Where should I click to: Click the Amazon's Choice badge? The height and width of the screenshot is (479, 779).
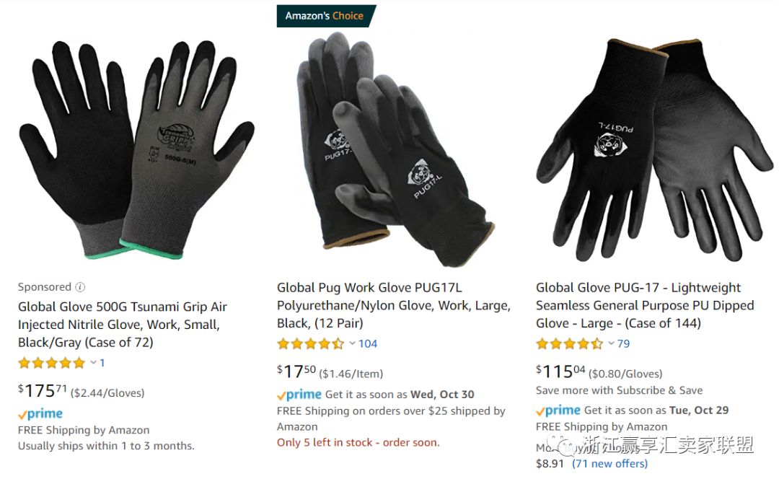coord(326,16)
